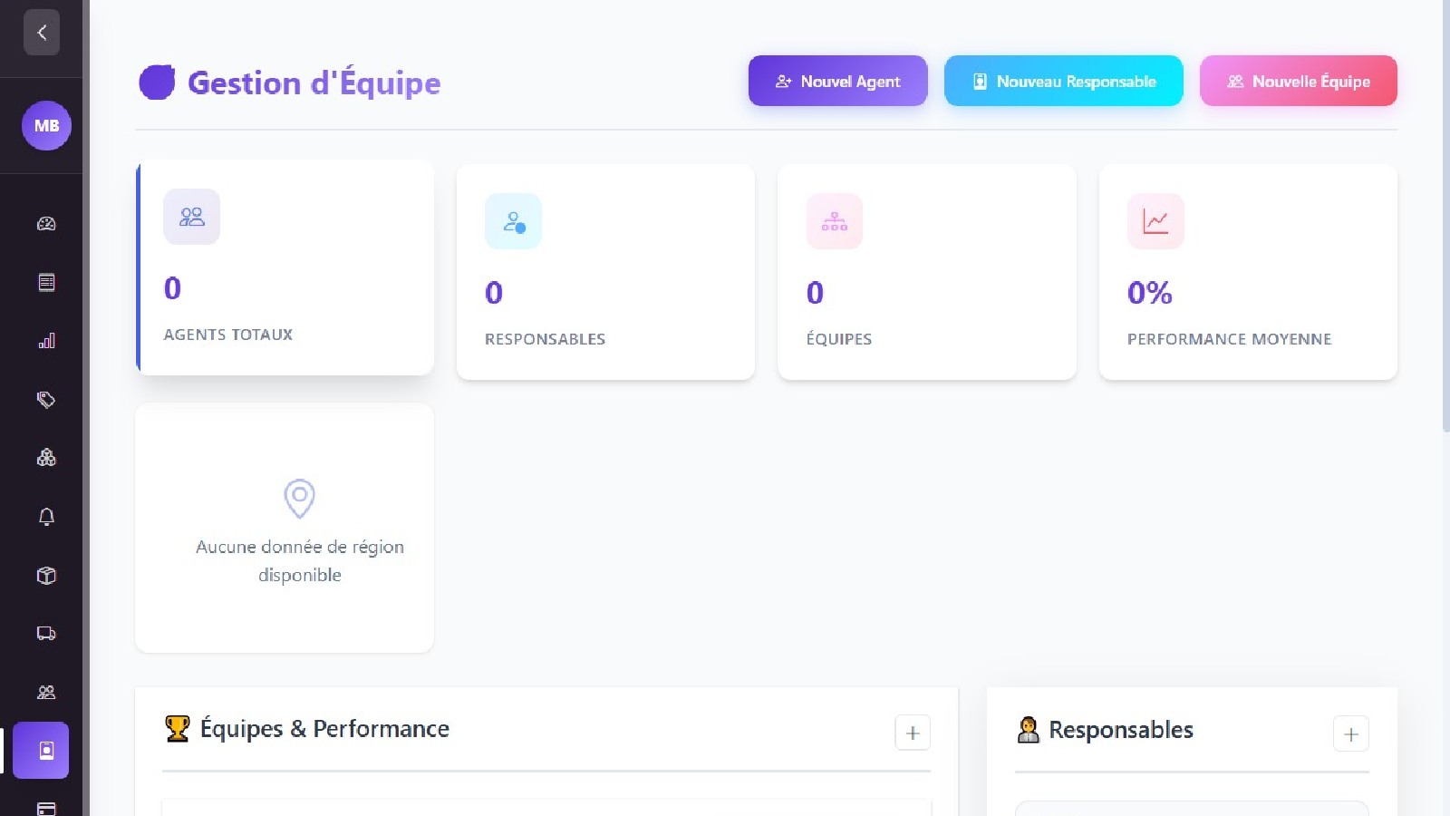Open notifications bell in the sidebar
This screenshot has width=1450, height=816.
pos(46,517)
